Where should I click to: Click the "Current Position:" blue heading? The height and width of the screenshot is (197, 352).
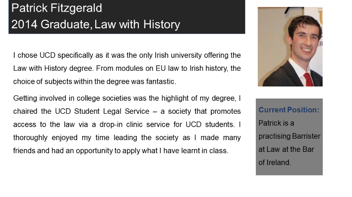[x=289, y=110]
